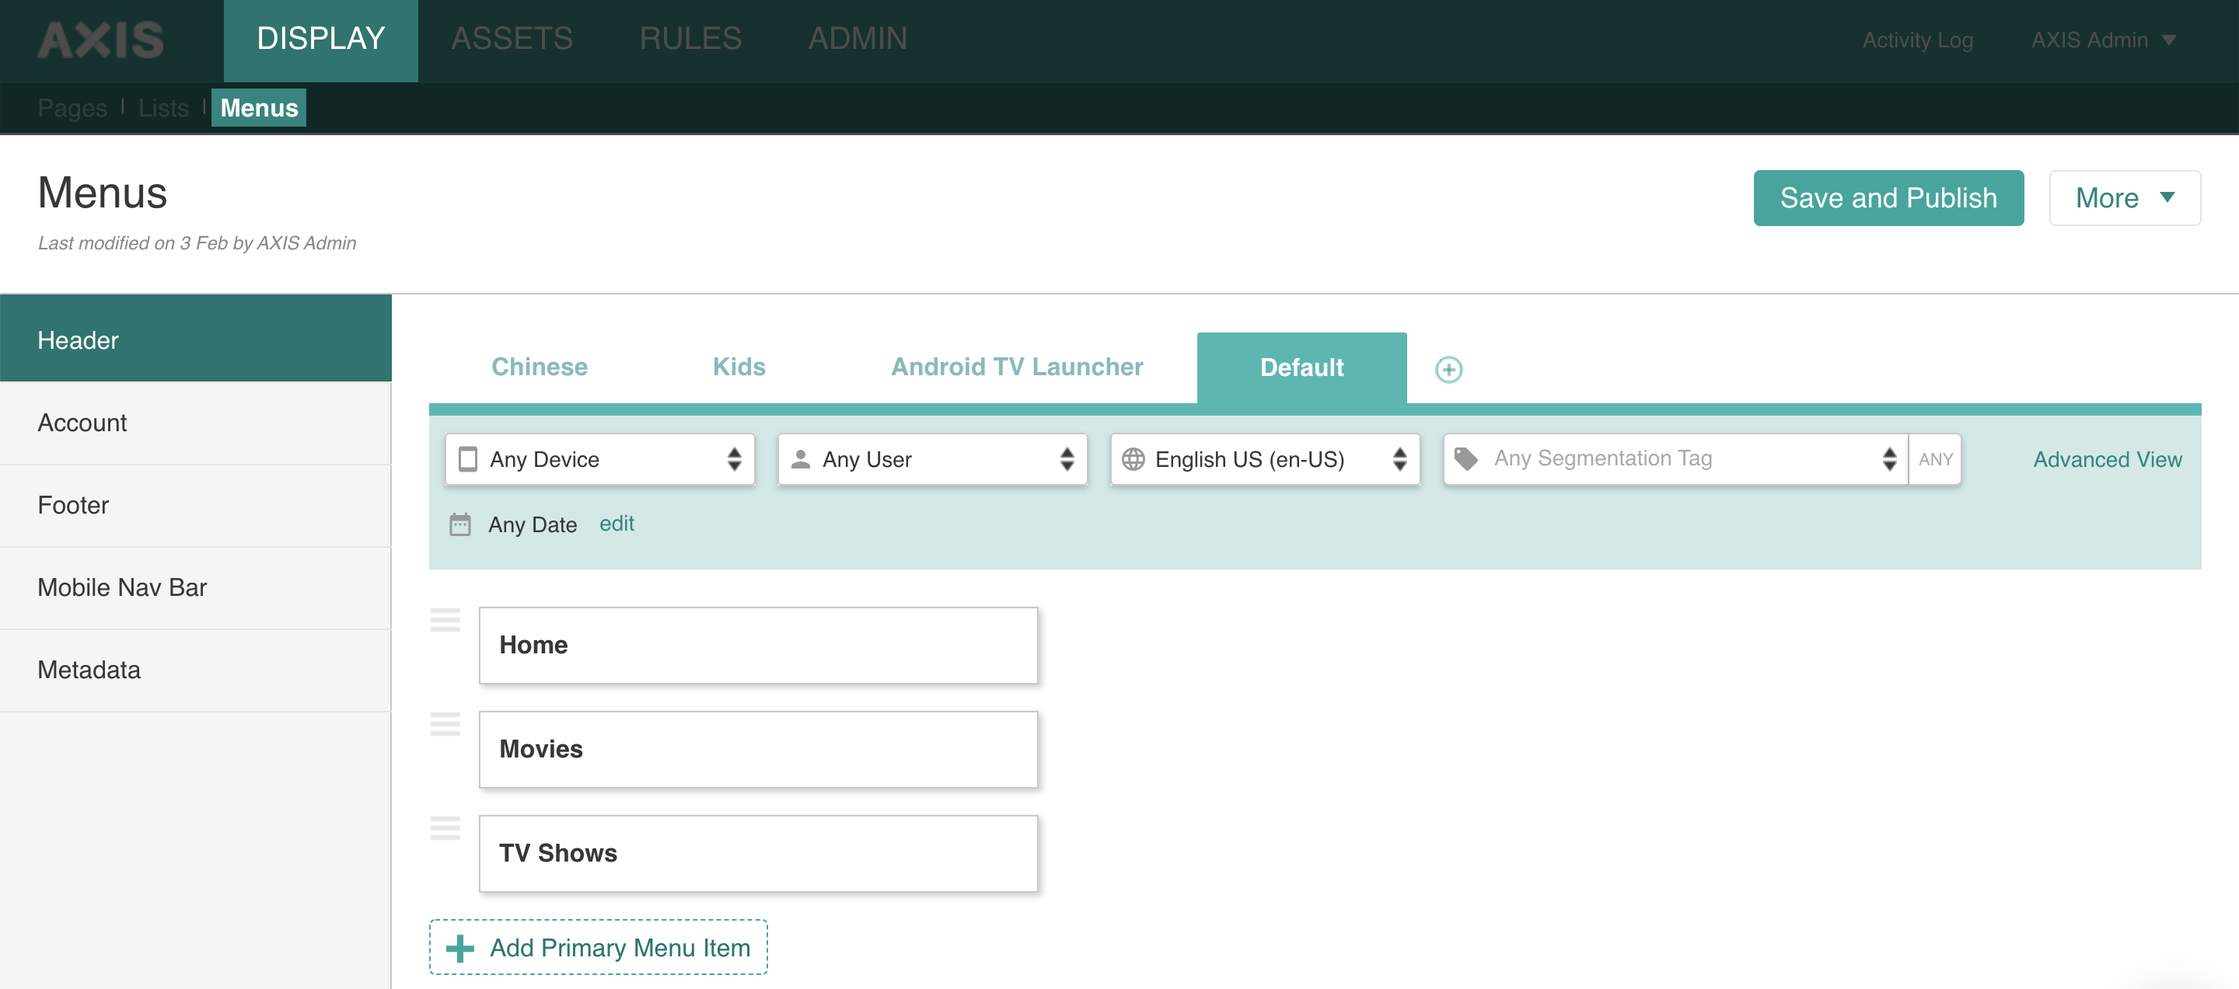The height and width of the screenshot is (989, 2239).
Task: Switch to the Android TV Launcher tab
Action: point(1017,367)
